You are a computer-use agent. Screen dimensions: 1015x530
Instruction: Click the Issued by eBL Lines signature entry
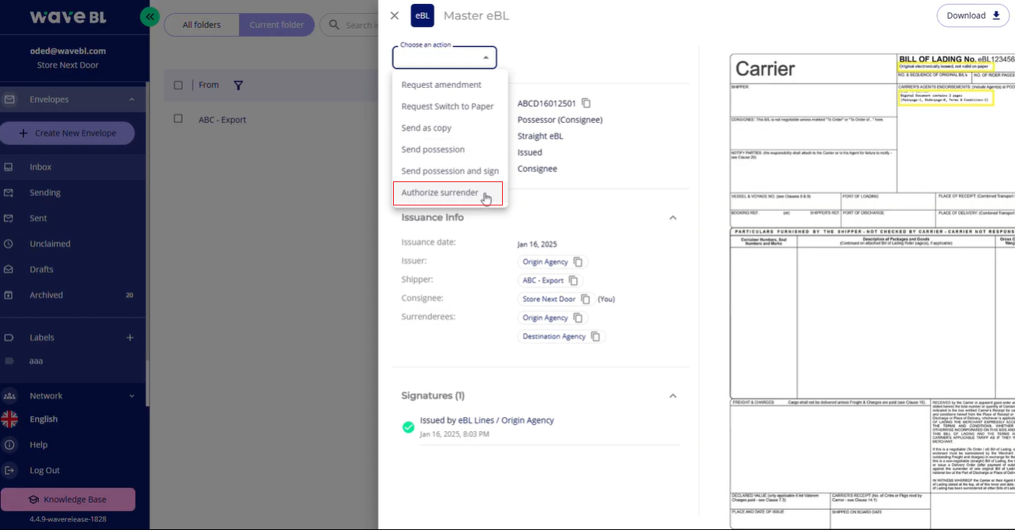(486, 420)
